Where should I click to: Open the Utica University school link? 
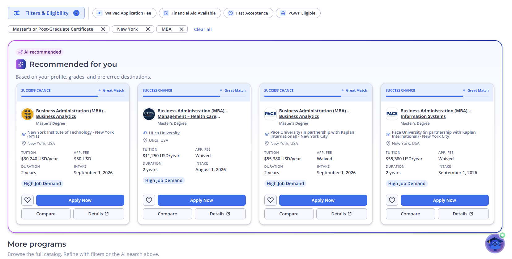164,133
